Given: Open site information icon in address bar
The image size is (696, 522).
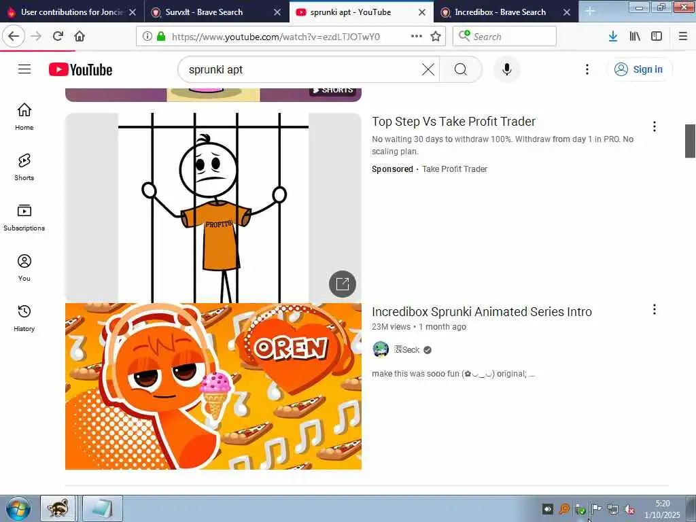Looking at the screenshot, I should 147,37.
